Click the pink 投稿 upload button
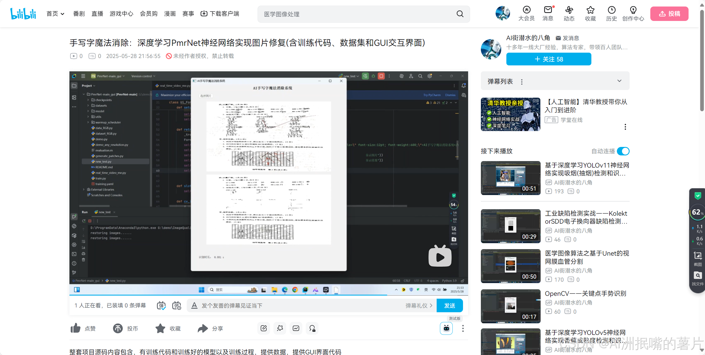Screen dimensions: 705x355 click(669, 14)
